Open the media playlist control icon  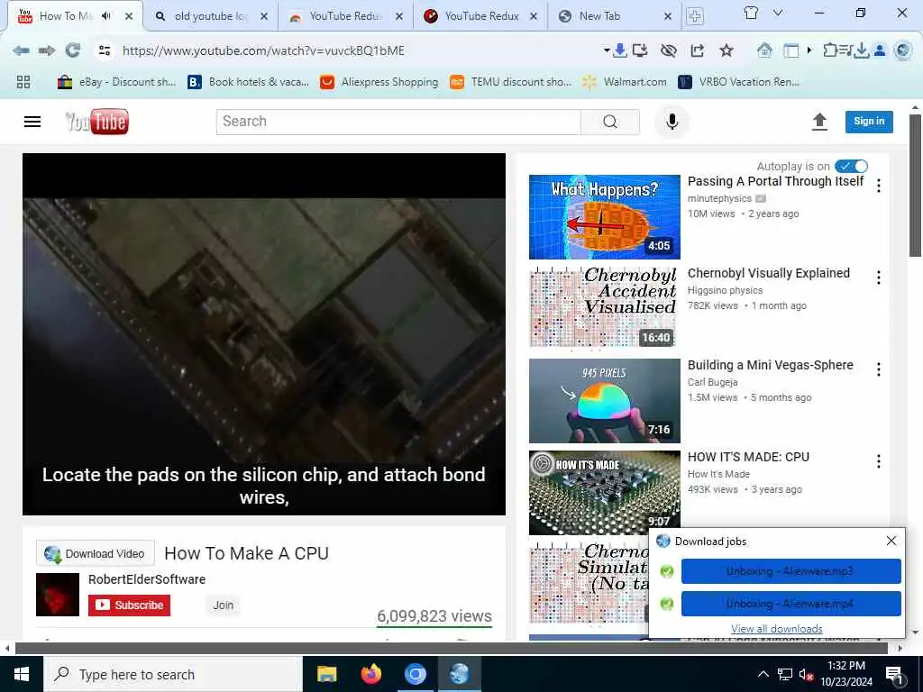845,50
